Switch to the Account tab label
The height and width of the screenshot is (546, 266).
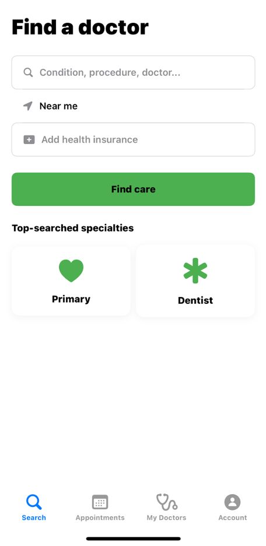point(233,518)
